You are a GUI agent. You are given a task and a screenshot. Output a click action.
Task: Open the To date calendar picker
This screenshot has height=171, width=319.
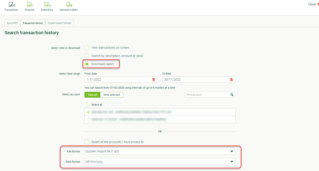231,80
